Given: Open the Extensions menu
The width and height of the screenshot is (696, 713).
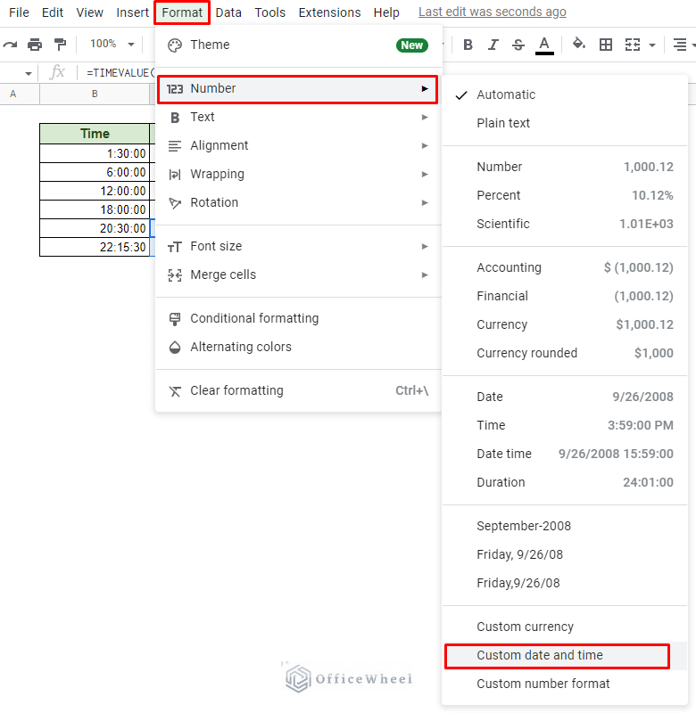Looking at the screenshot, I should pyautogui.click(x=329, y=12).
